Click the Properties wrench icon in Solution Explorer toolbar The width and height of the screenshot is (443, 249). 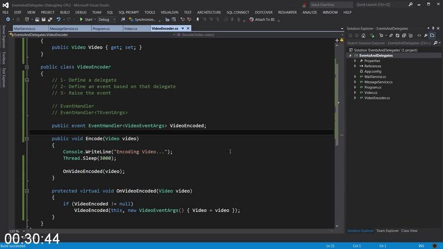(x=425, y=35)
